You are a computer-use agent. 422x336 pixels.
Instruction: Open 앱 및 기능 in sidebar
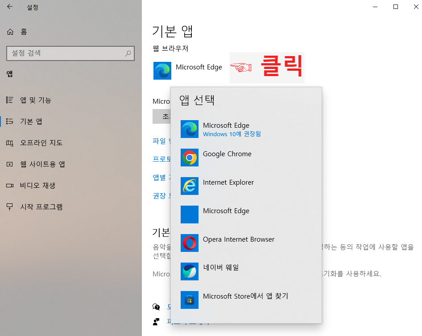point(36,100)
